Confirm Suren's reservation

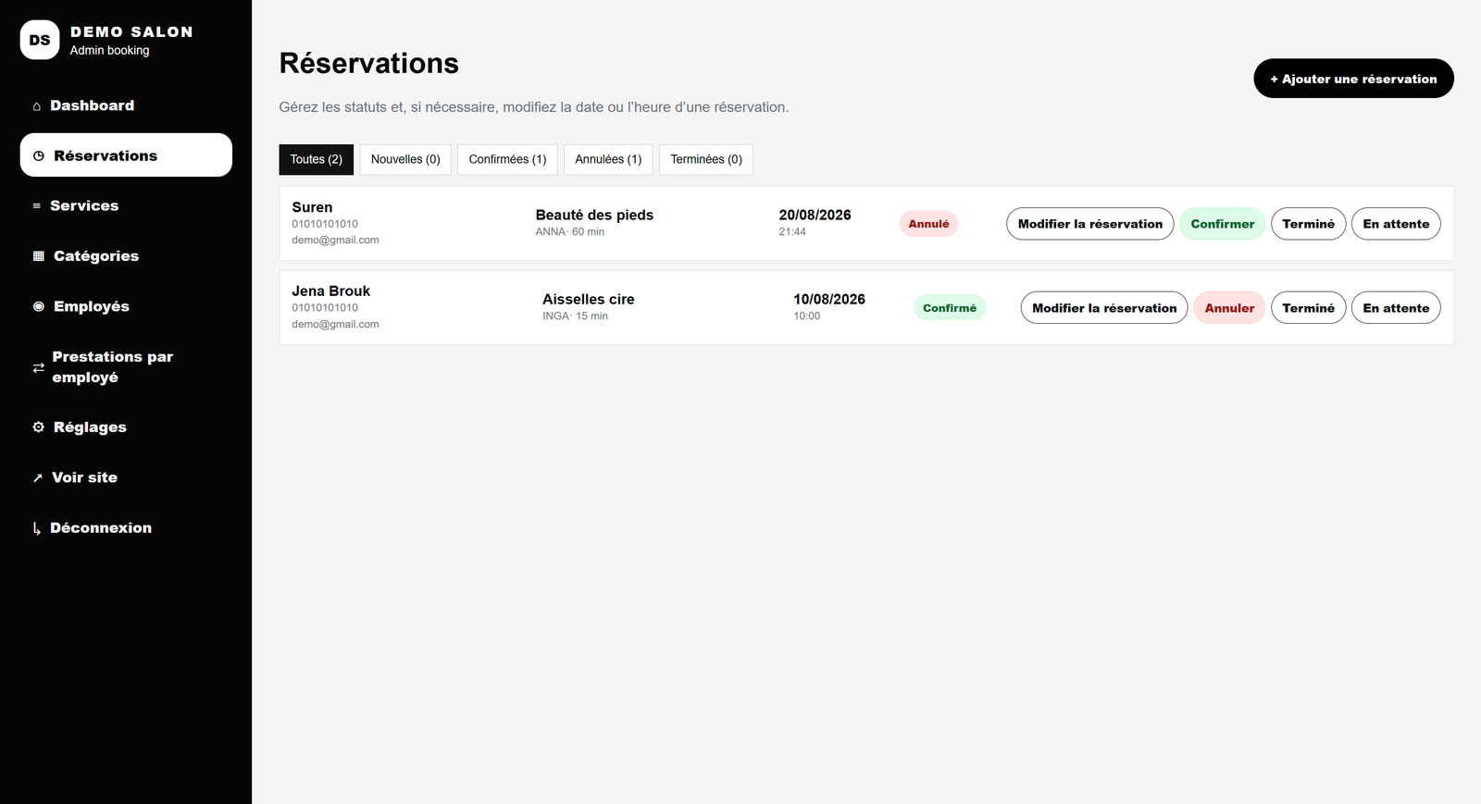[1223, 224]
